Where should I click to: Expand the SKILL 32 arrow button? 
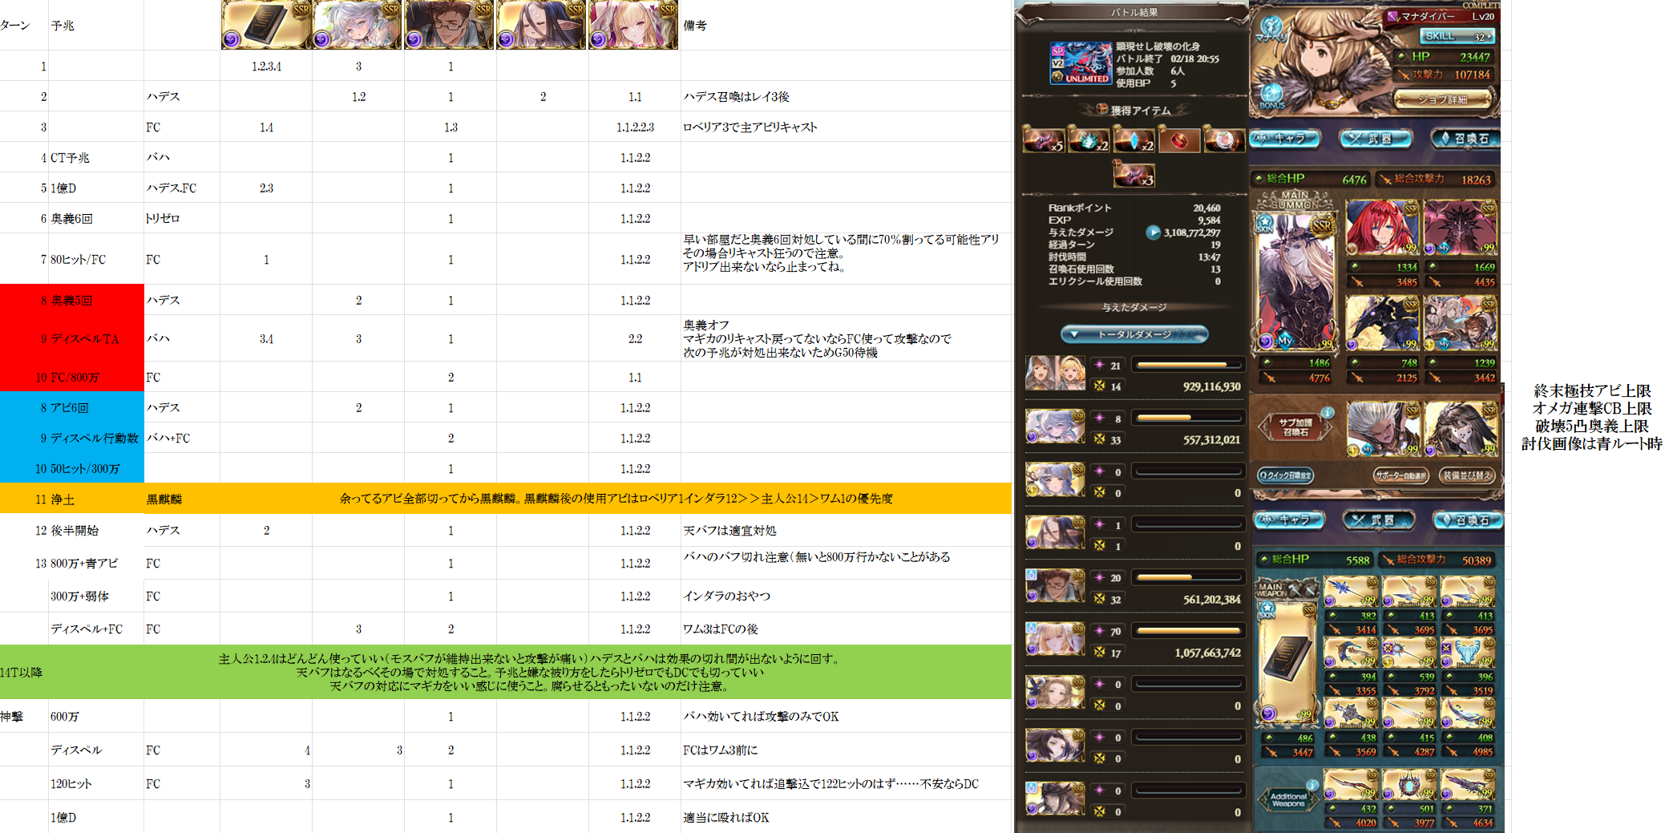pyautogui.click(x=1457, y=36)
